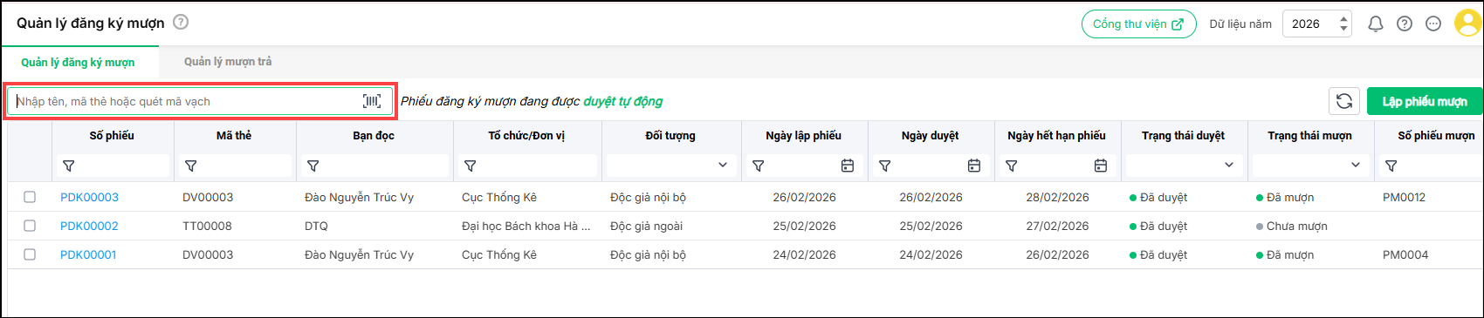Tick the checkbox for row PDK00003
The width and height of the screenshot is (1484, 318).
point(30,197)
